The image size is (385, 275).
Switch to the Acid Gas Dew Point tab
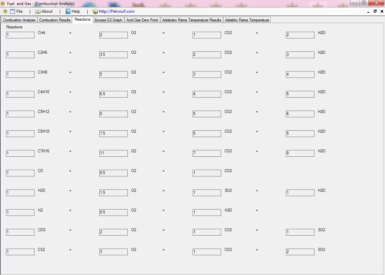coord(142,20)
